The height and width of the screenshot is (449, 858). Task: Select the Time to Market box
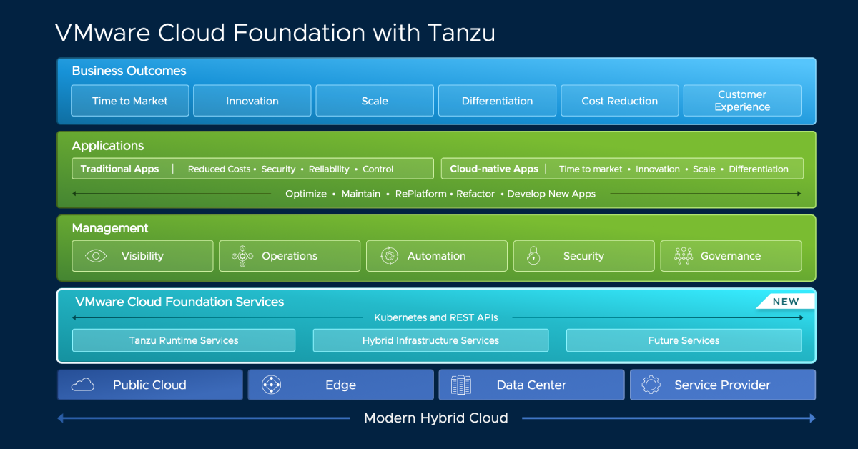click(x=130, y=101)
